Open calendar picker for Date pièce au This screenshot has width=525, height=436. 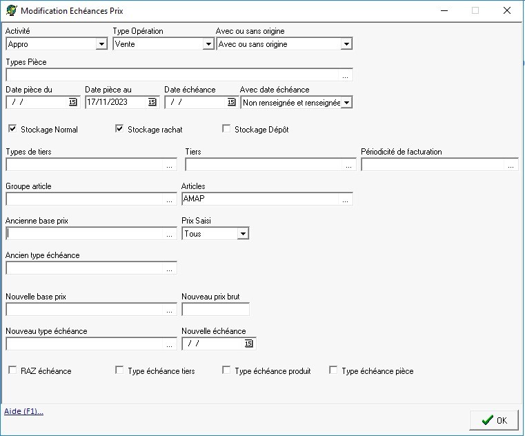pyautogui.click(x=152, y=102)
